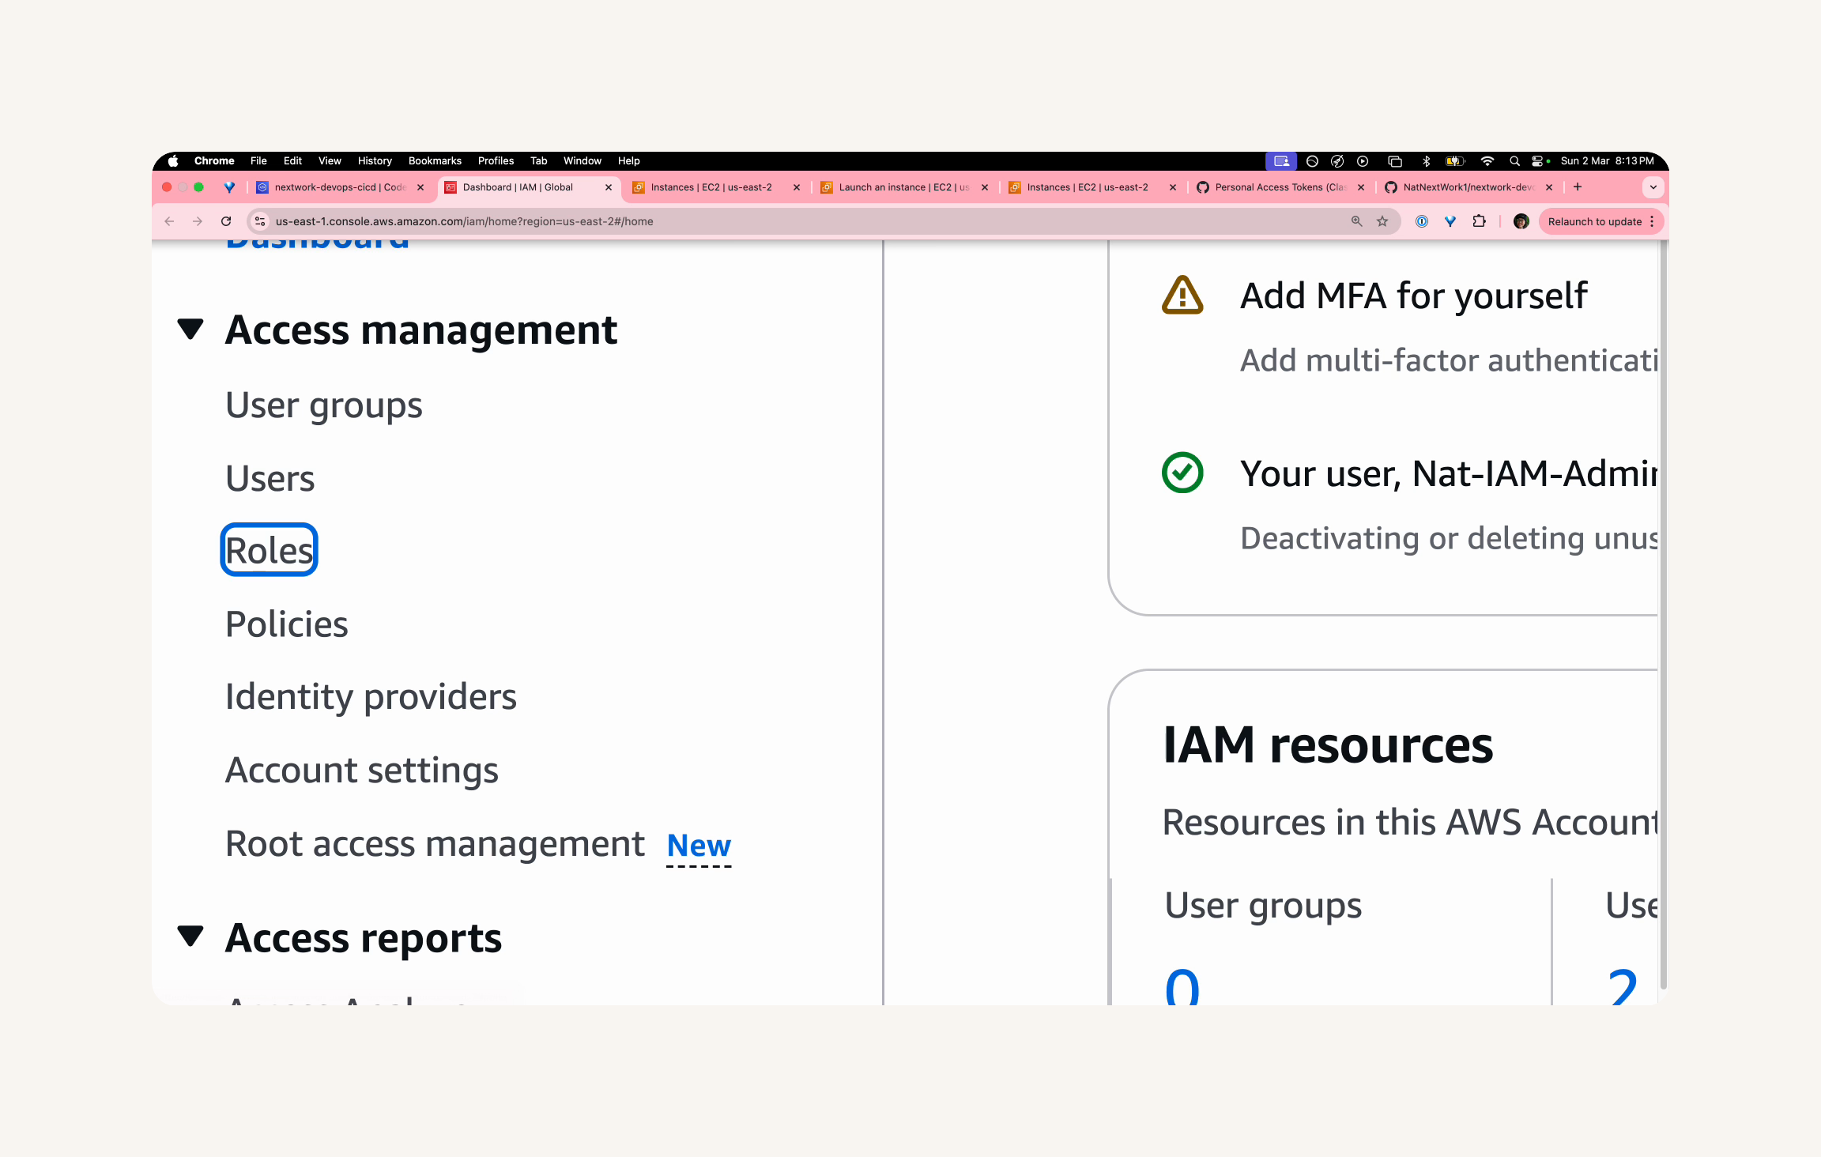The height and width of the screenshot is (1157, 1821).
Task: Switch to Launch an instance EC2 tab
Action: coord(905,187)
